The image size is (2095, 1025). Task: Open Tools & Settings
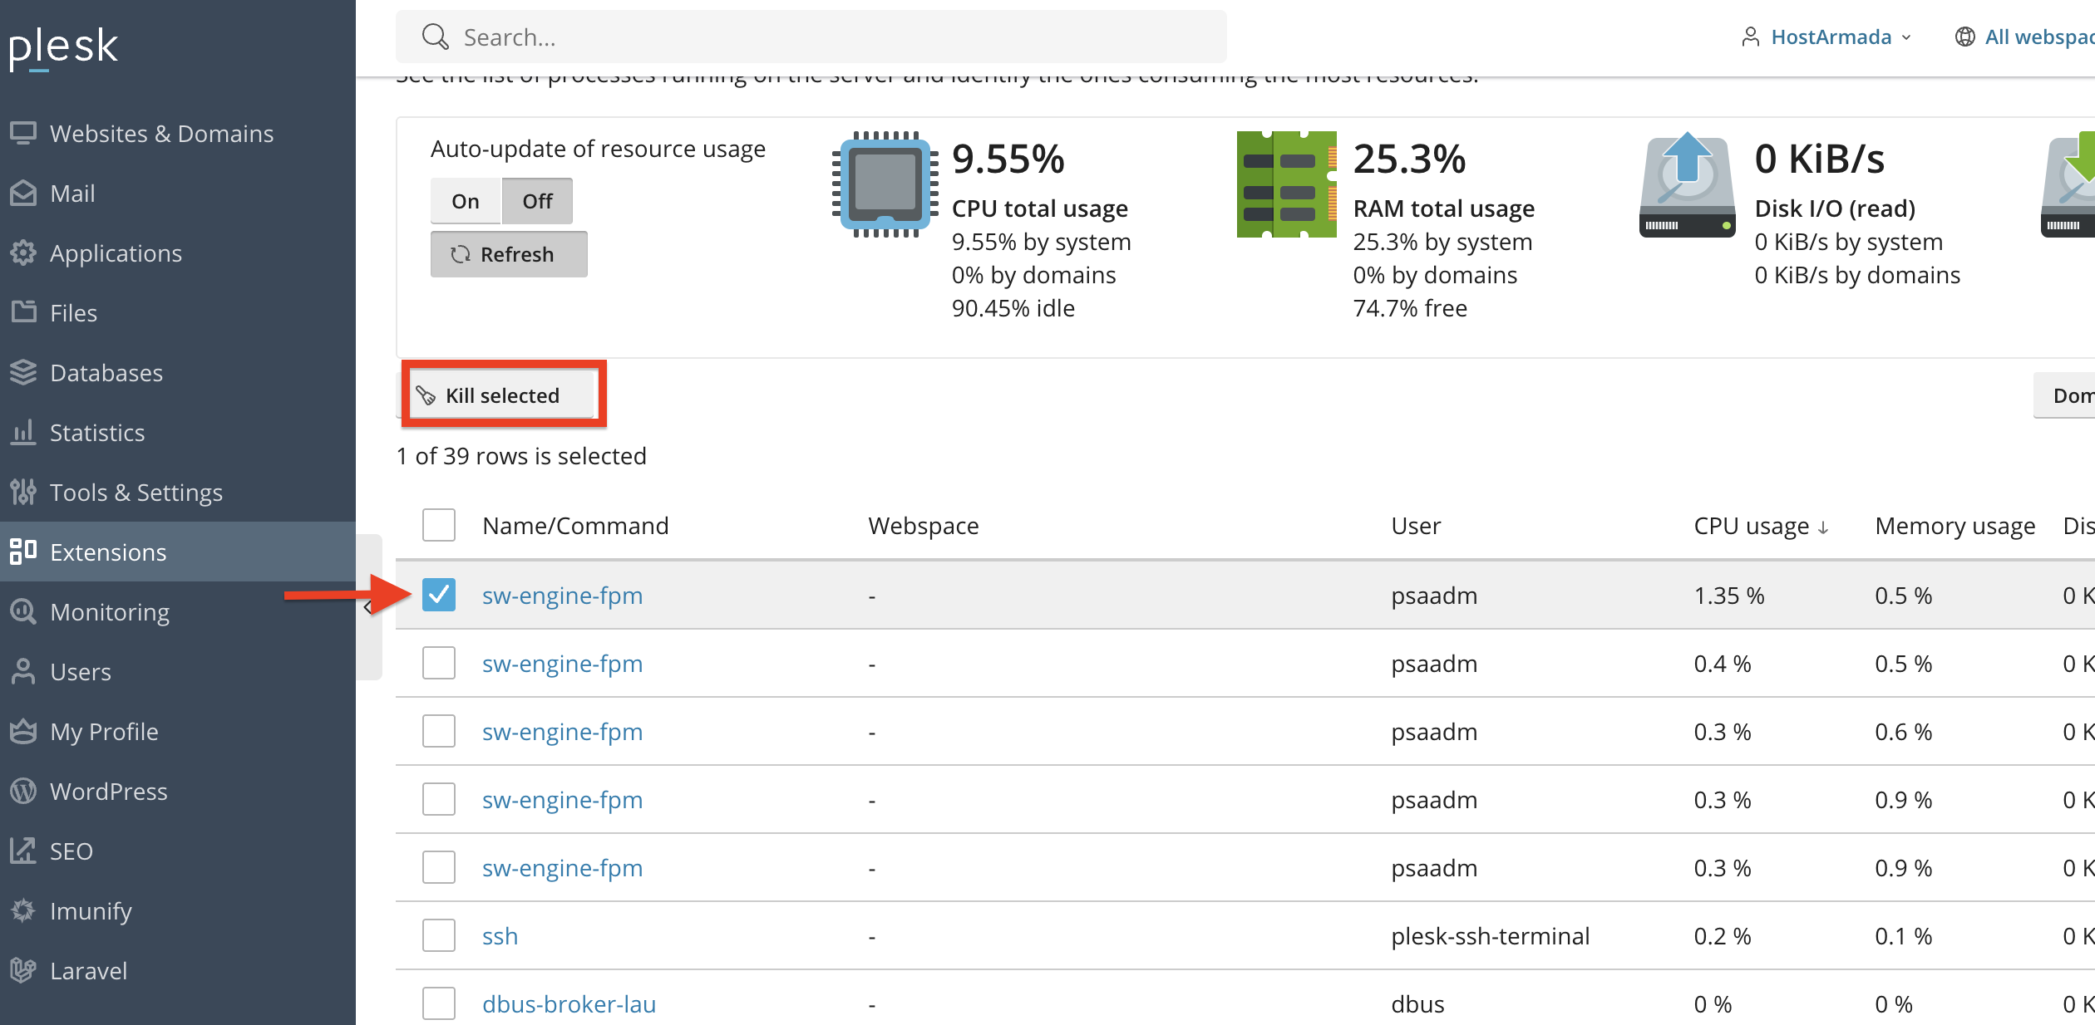click(178, 492)
